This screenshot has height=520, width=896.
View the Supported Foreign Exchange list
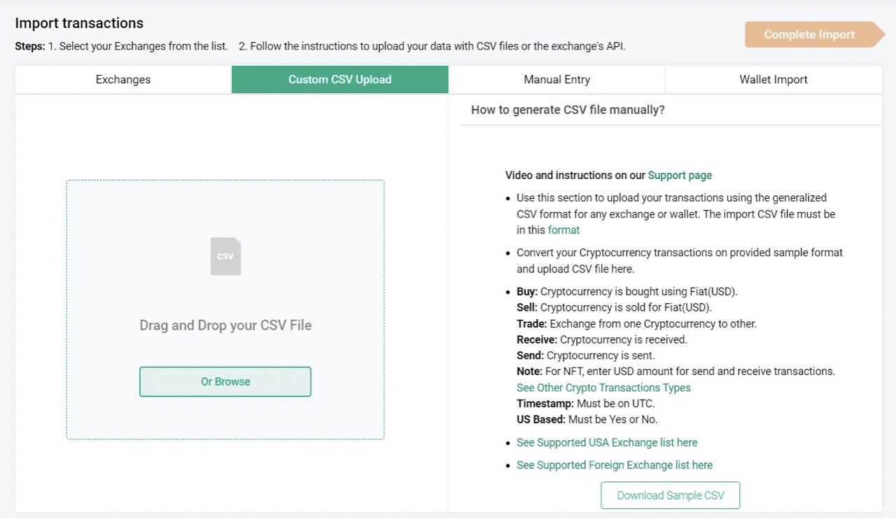614,465
